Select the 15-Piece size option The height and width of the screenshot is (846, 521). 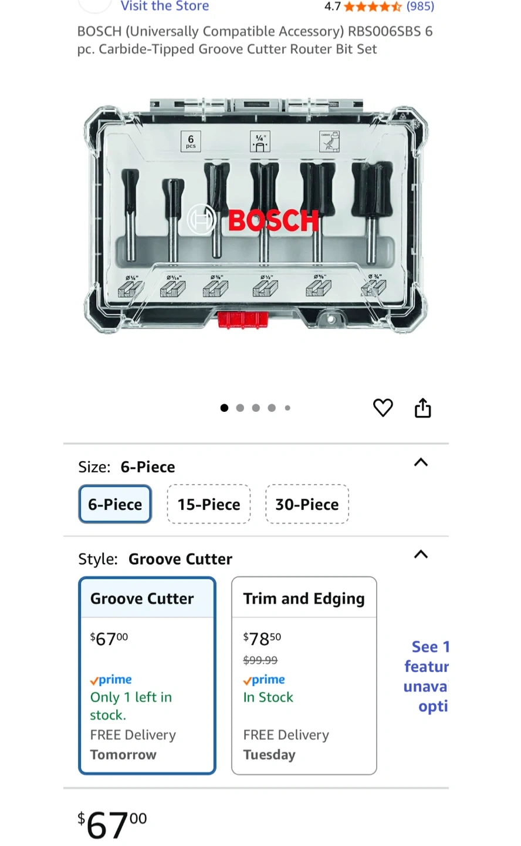pos(209,504)
